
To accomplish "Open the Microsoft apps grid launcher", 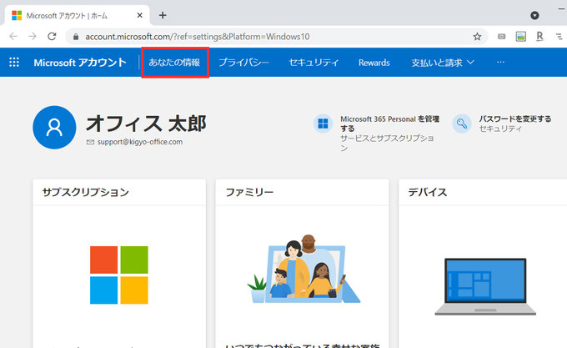I will pos(14,63).
